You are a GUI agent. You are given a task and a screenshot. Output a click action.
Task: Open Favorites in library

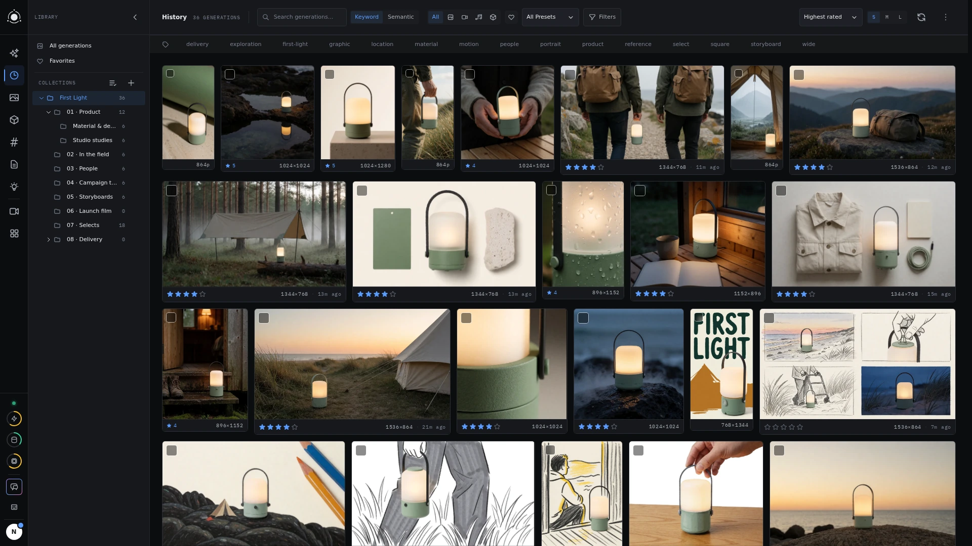pos(89,61)
